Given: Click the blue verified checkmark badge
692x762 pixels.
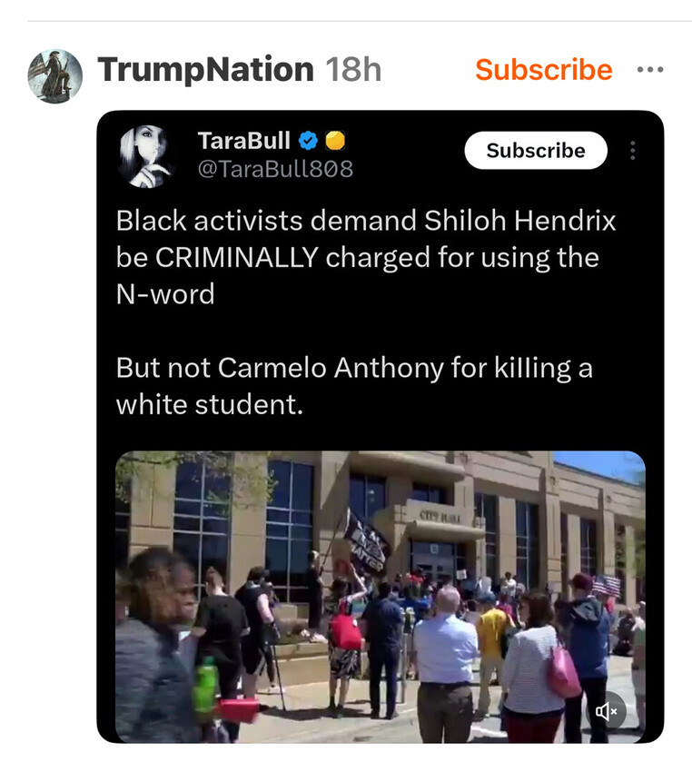Looking at the screenshot, I should 308,141.
